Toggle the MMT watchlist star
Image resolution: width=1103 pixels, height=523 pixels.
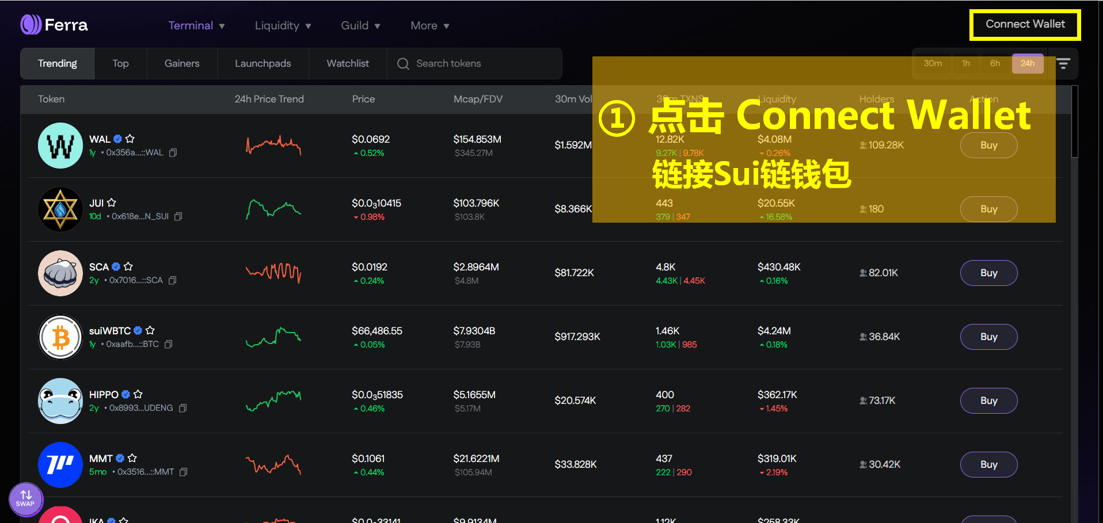(132, 458)
